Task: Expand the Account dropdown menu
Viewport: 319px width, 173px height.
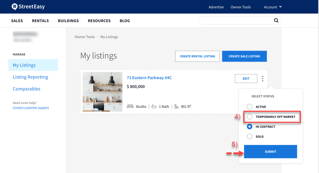Action: tap(273, 7)
